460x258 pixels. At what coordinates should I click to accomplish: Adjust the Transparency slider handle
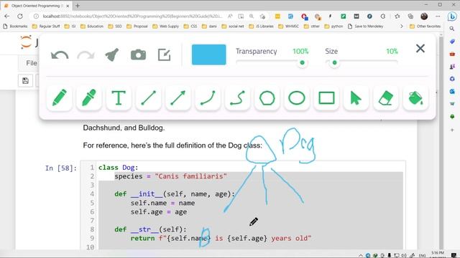(x=302, y=62)
